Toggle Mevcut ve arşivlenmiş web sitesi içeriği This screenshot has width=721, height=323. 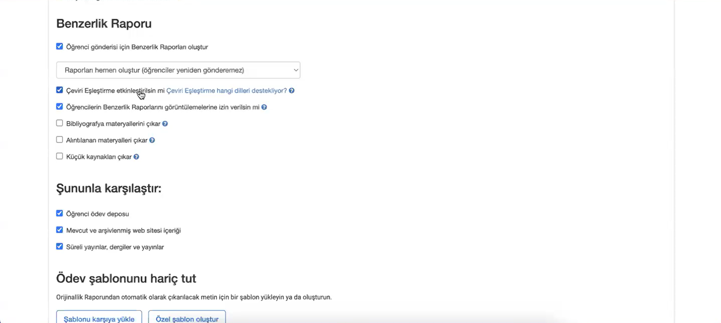[59, 230]
